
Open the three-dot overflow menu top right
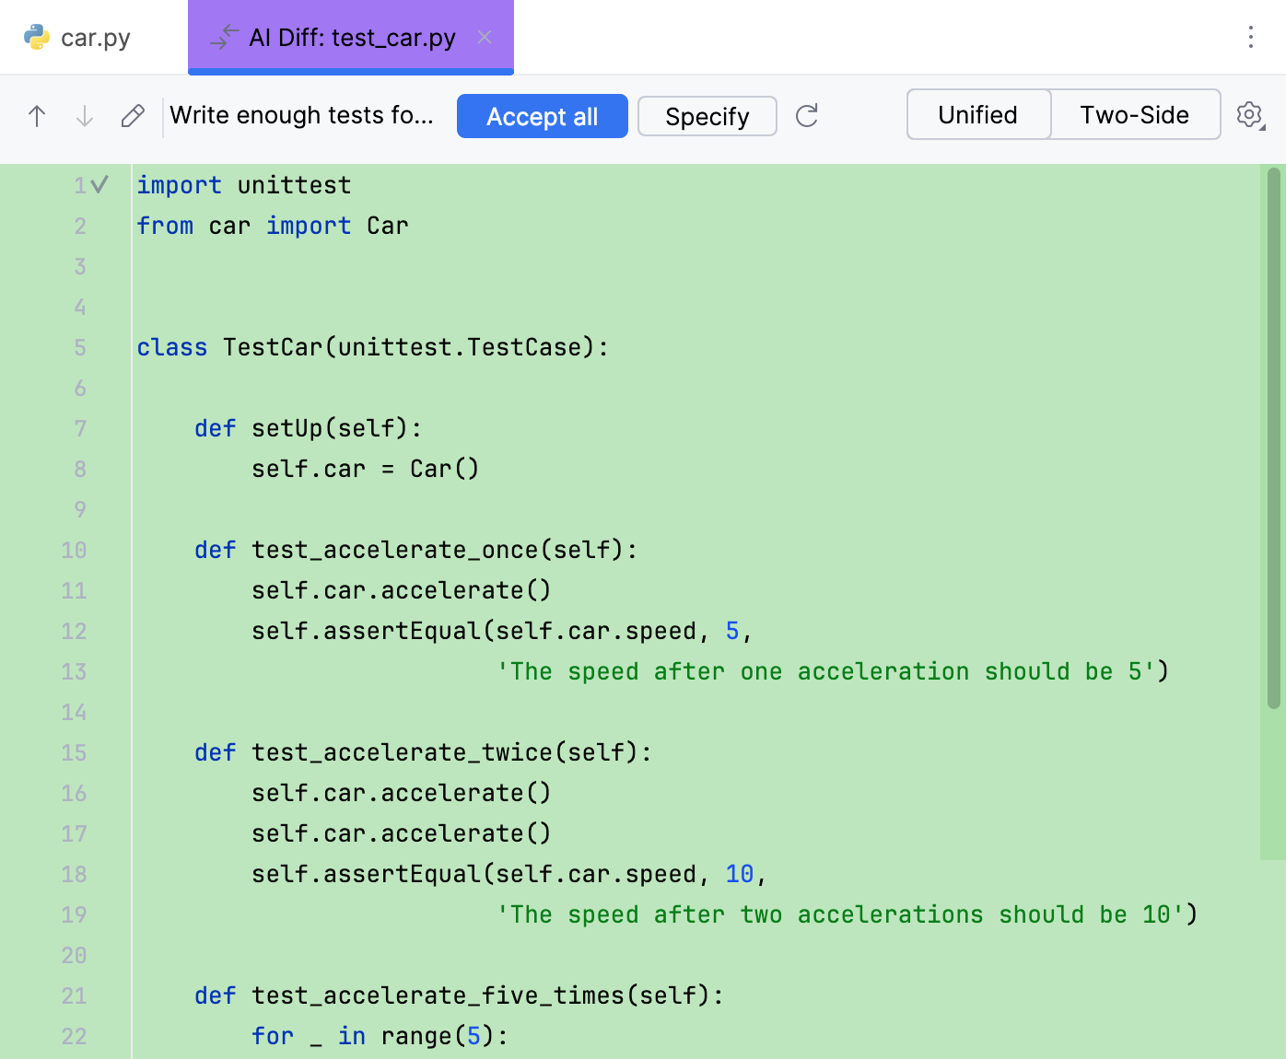[x=1250, y=38]
